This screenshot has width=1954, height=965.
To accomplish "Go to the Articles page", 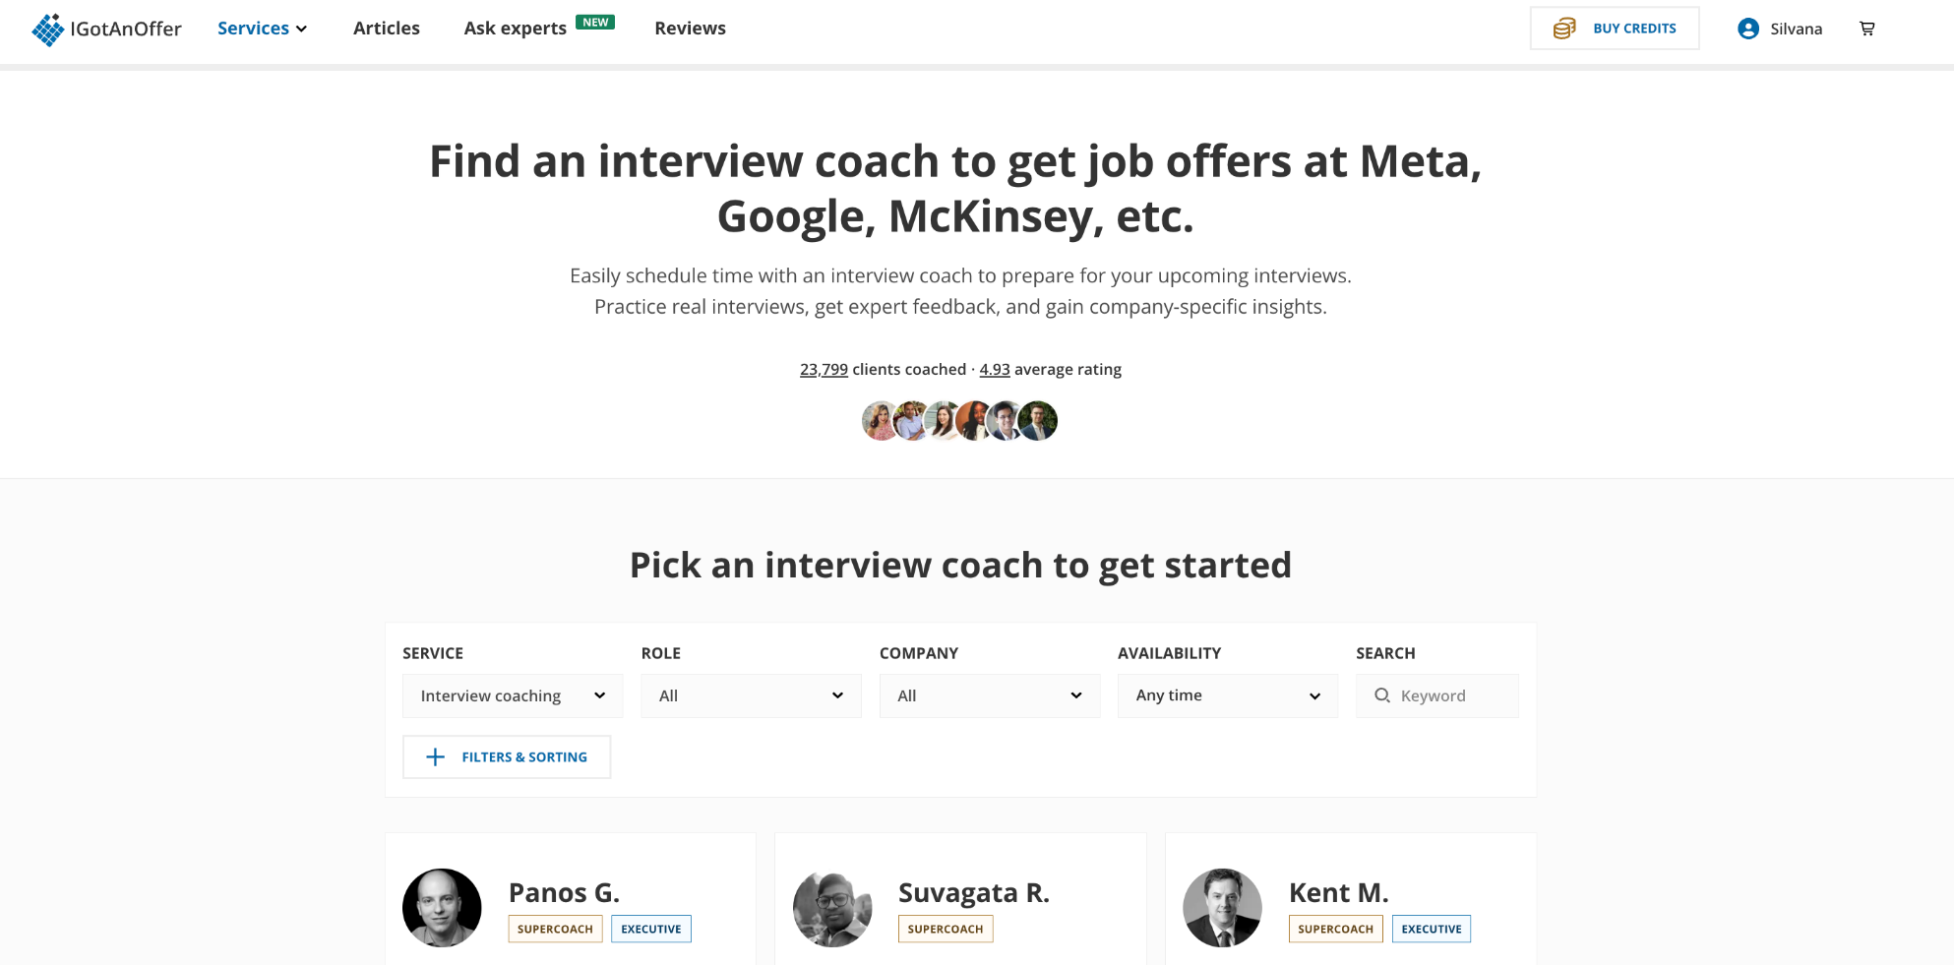I will tap(387, 29).
